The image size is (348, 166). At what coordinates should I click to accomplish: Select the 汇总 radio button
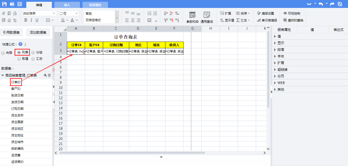[33, 59]
